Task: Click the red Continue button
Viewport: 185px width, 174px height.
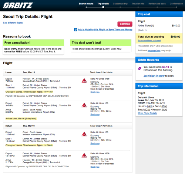Action: click(125, 24)
